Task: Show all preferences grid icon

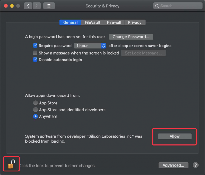Action: 49,6
